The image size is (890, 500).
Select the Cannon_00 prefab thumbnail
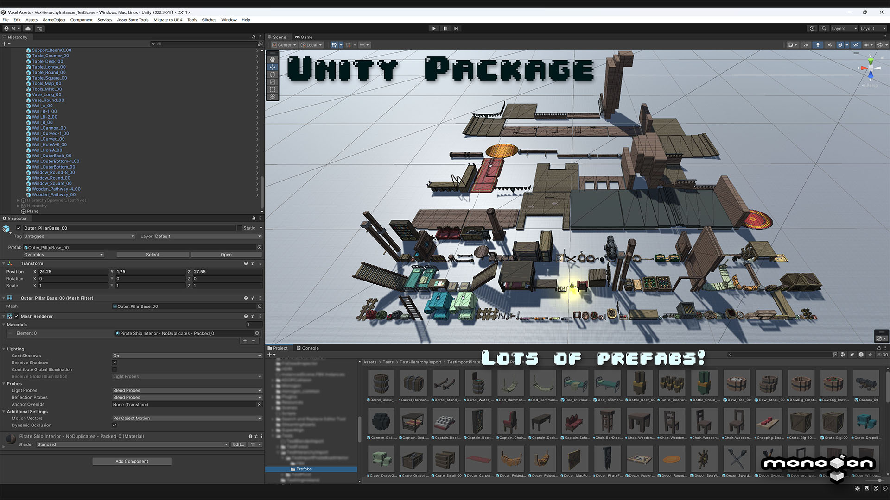(866, 383)
